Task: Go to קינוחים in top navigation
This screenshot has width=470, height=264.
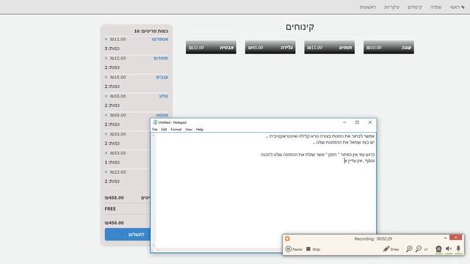Action: 415,7
